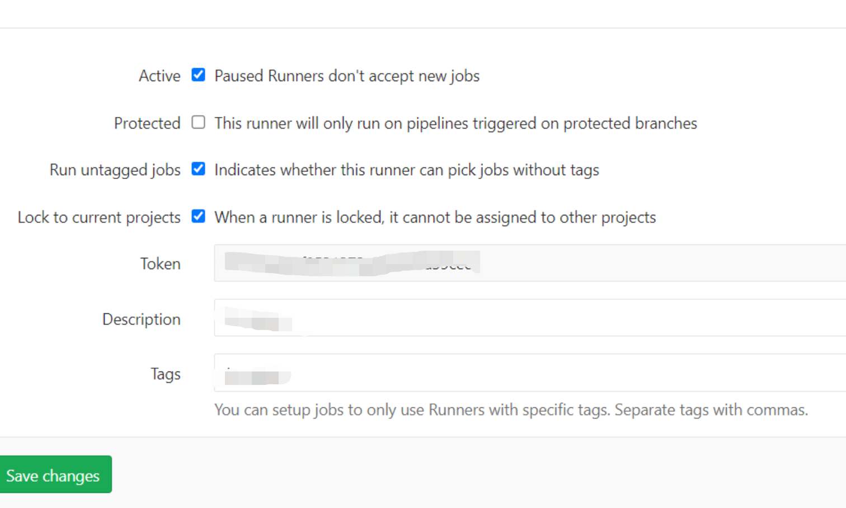
Task: Click into the Tags input box
Action: [x=560, y=373]
